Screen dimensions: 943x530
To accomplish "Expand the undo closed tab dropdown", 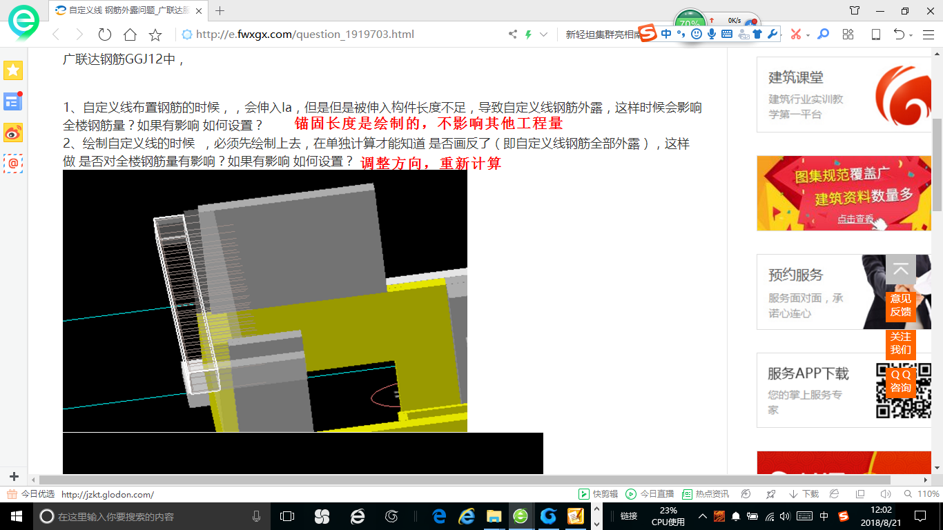I will pyautogui.click(x=911, y=35).
